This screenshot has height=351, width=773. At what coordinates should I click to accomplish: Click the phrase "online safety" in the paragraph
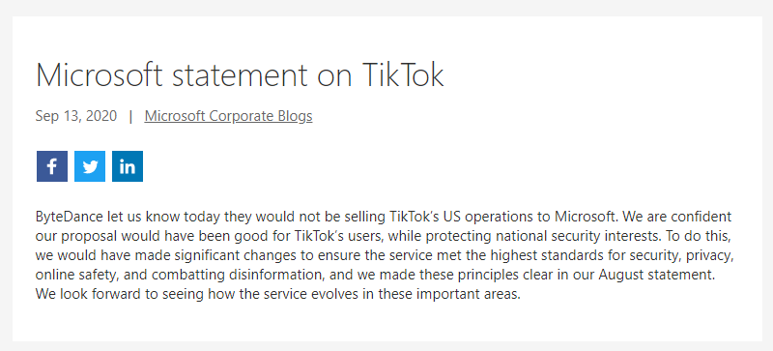point(79,275)
